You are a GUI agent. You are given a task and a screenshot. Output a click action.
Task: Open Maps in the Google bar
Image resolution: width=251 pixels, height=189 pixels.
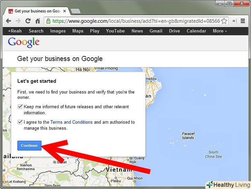tap(78, 31)
